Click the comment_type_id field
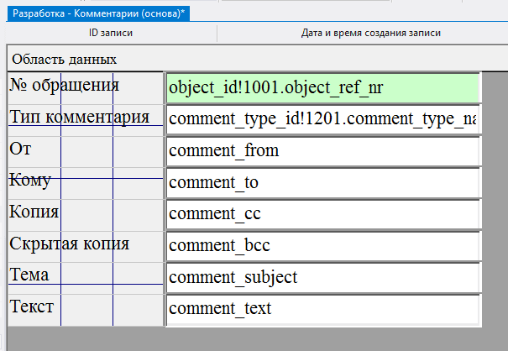Screen dimensions: 508x351 (x=322, y=119)
